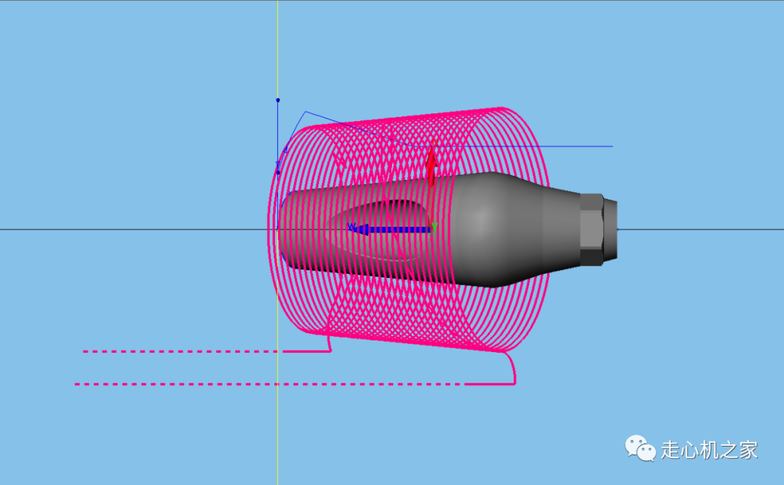The height and width of the screenshot is (485, 784).
Task: Pick the blue angled approach-move peak
Action: 306,113
